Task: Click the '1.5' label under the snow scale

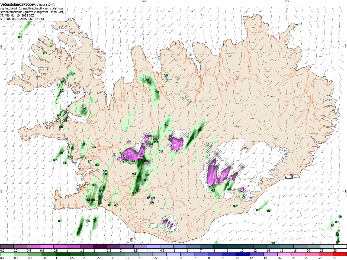Action: (82, 251)
